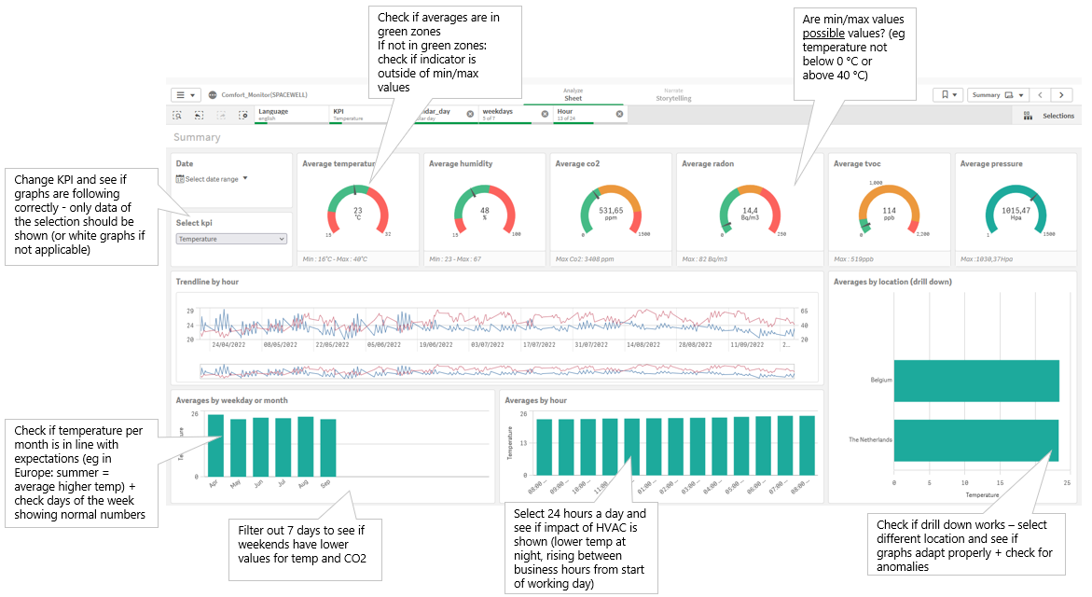
Task: Step forward in selections
Action: (x=221, y=115)
